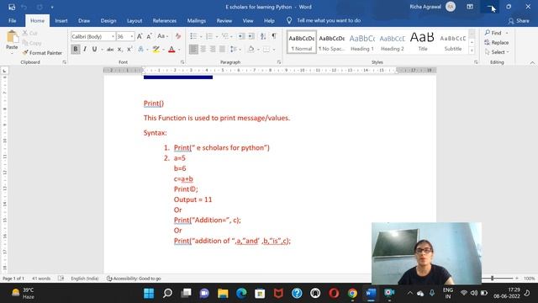The height and width of the screenshot is (303, 538).
Task: Shrink the font size with Shrink Font icon
Action: click(150, 36)
